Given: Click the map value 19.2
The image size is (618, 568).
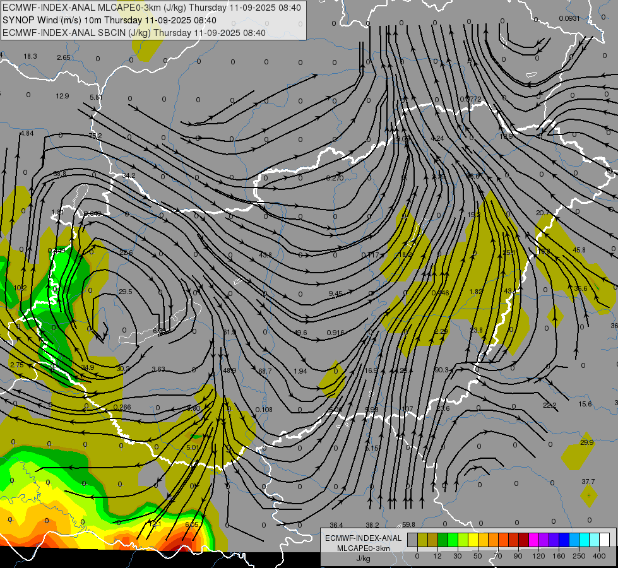Looking at the screenshot, I should pyautogui.click(x=473, y=215).
